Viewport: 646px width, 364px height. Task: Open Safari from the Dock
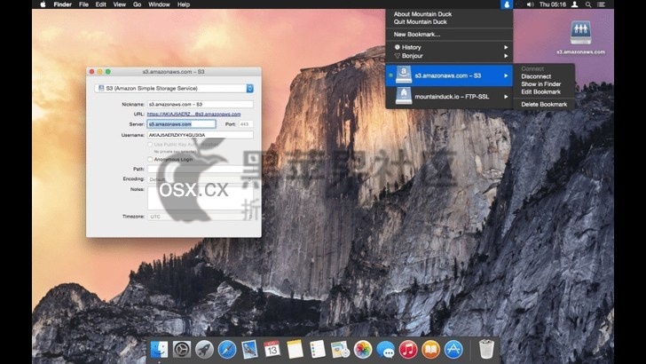click(x=227, y=350)
